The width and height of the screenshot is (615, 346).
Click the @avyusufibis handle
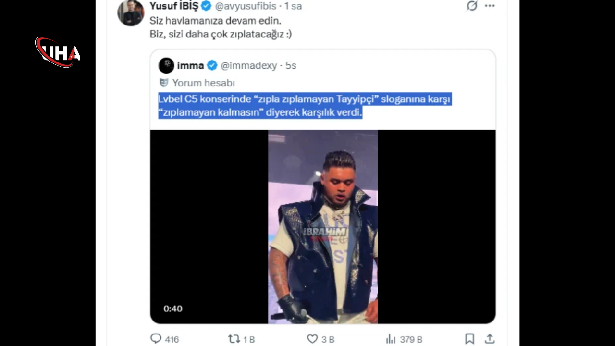point(245,6)
